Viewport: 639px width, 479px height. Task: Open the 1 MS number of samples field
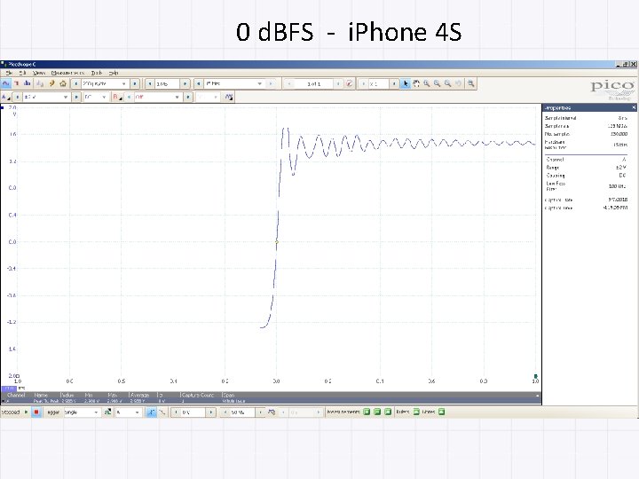pos(168,83)
